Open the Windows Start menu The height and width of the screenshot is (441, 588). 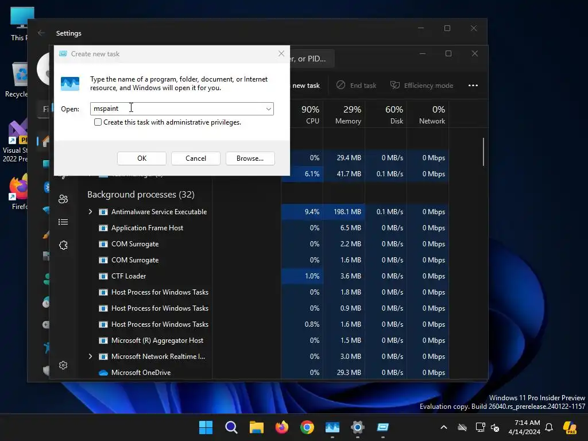point(206,427)
